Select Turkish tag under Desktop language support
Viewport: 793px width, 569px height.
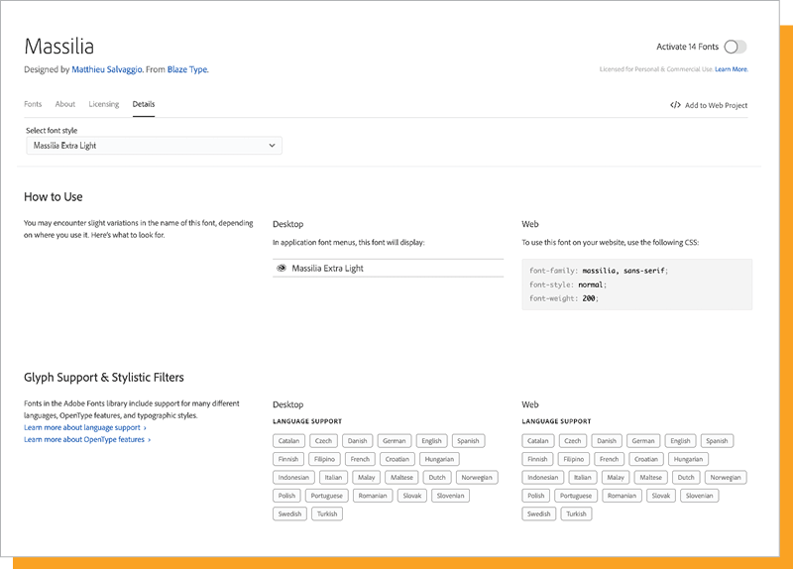327,513
